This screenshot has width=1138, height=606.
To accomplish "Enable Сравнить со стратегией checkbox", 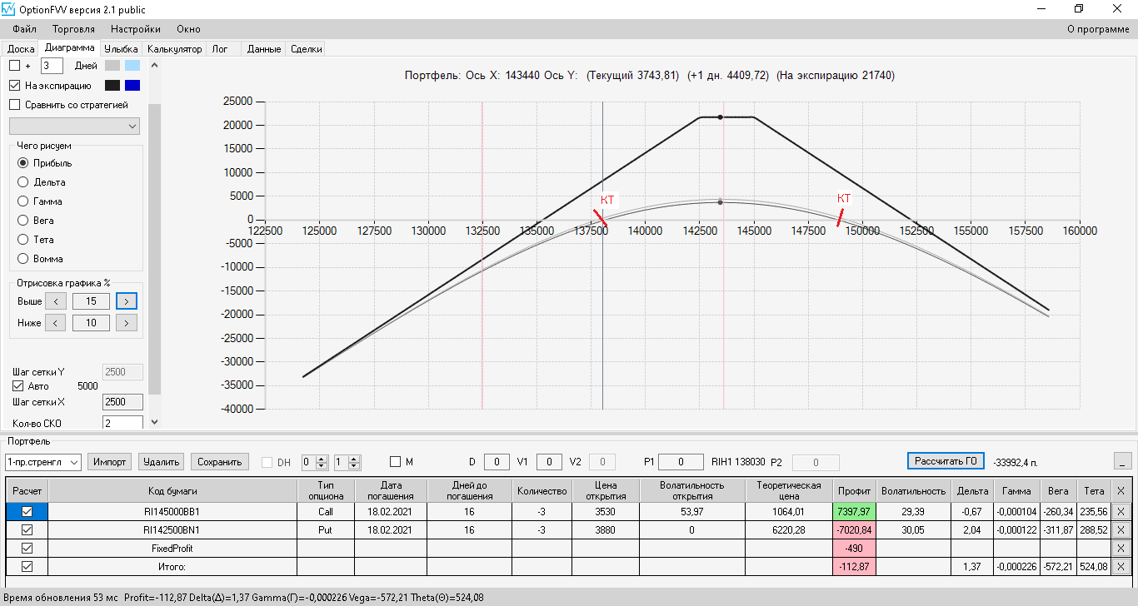I will tap(14, 105).
